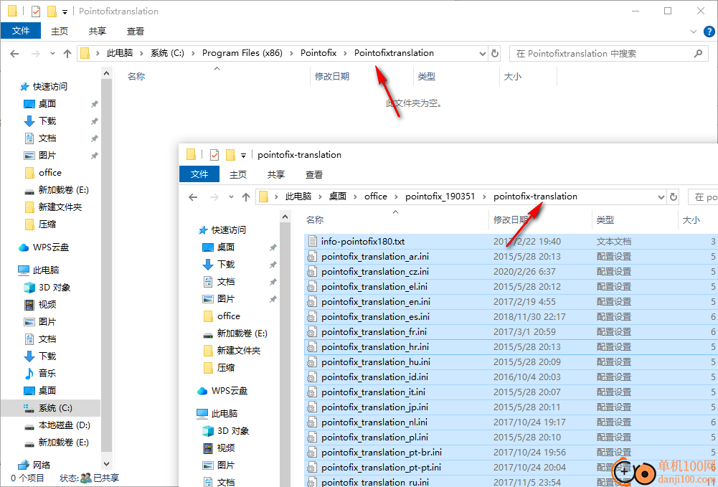Screen dimensions: 718x487
Task: Expand the ribbon chevron beside the help icon
Action: tap(694, 32)
